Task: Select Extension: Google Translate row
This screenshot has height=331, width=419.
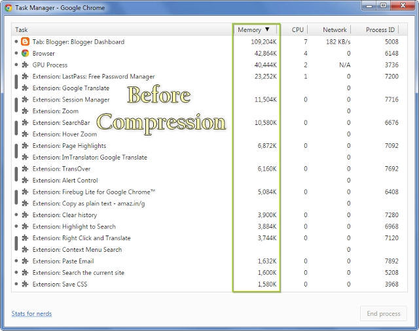Action: [x=209, y=88]
